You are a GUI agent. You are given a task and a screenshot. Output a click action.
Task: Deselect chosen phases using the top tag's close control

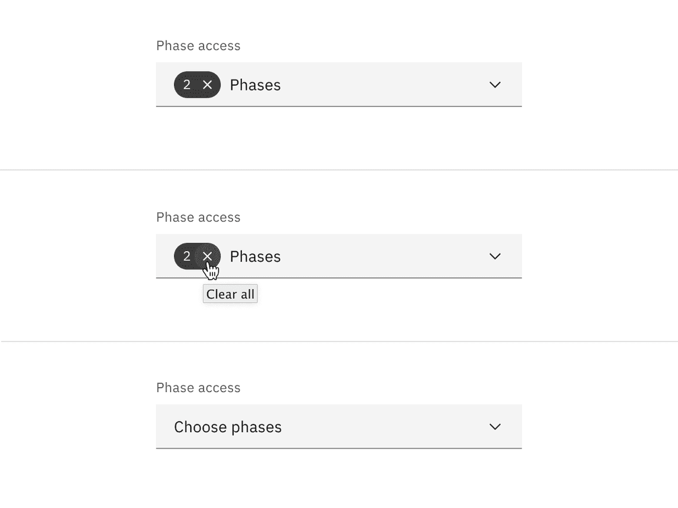(x=208, y=84)
